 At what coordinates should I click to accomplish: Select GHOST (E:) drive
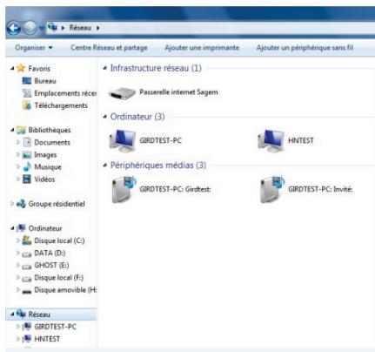[x=51, y=265]
